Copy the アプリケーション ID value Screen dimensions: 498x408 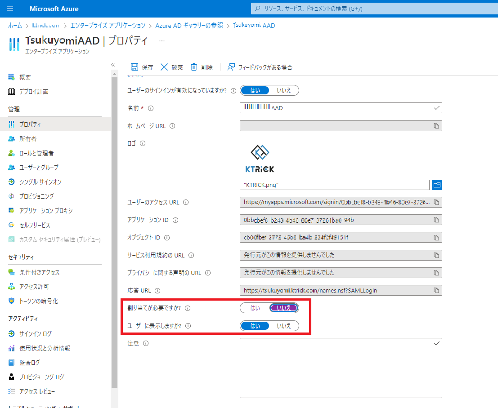click(436, 220)
